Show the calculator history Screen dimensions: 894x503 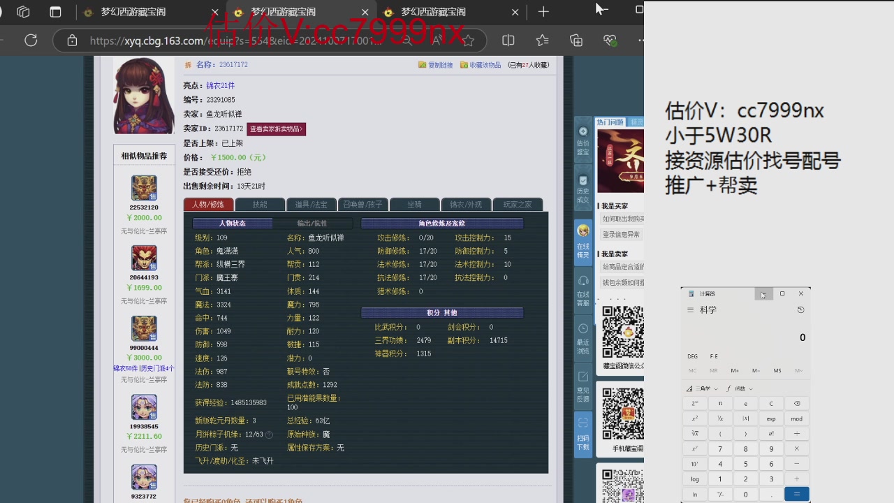(800, 310)
